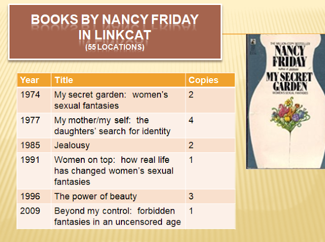
Task: Click the copies value 4 cell
Action: [x=210, y=126]
